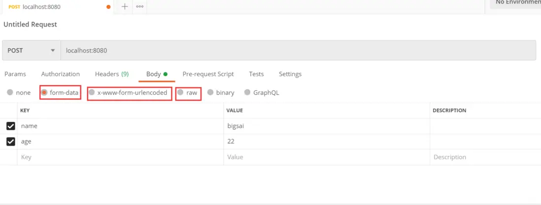Switch to the Params tab
This screenshot has height=205, width=541.
coord(15,74)
